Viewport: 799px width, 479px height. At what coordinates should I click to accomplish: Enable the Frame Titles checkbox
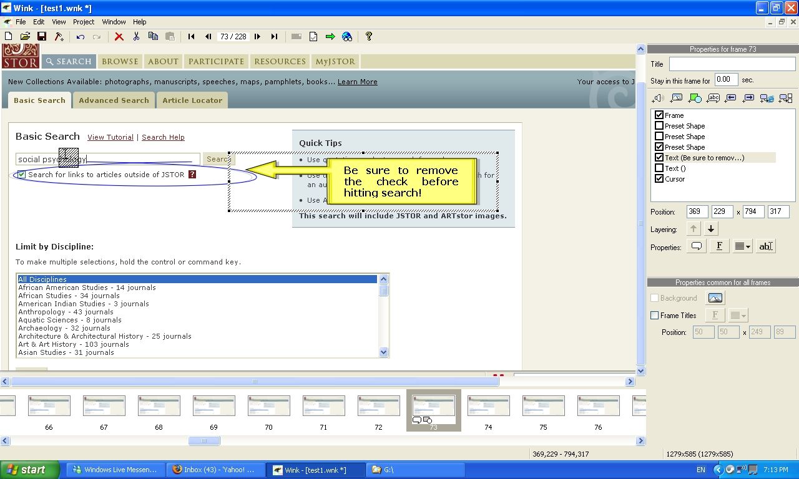coord(655,316)
